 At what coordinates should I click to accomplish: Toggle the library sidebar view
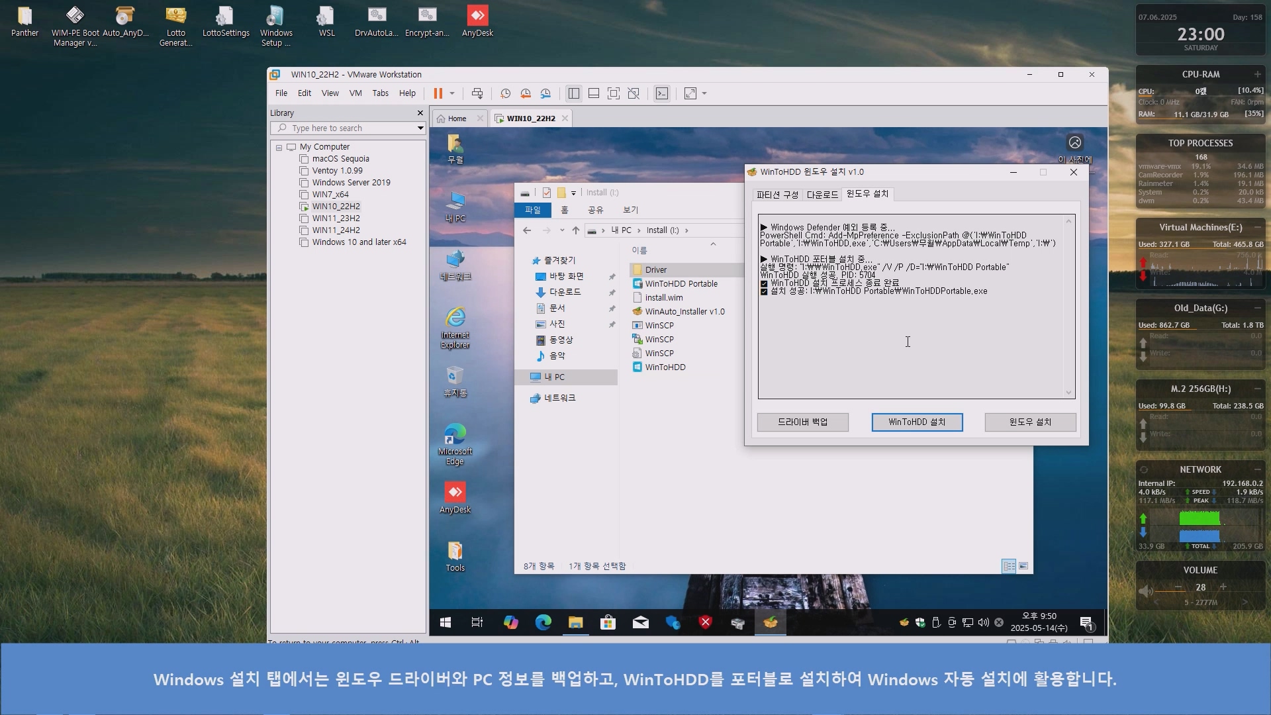point(574,93)
